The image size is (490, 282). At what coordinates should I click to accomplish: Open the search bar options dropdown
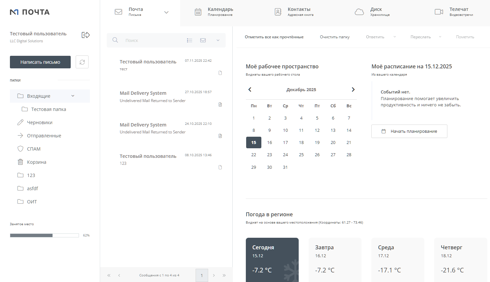pyautogui.click(x=218, y=40)
